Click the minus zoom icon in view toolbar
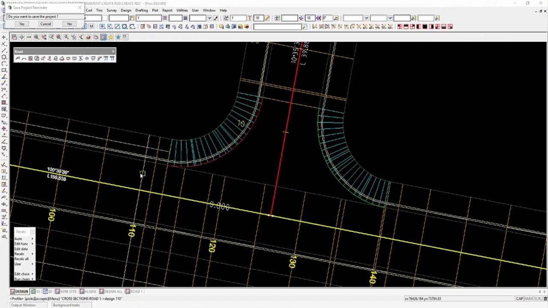548x308 pixels. [29, 37]
